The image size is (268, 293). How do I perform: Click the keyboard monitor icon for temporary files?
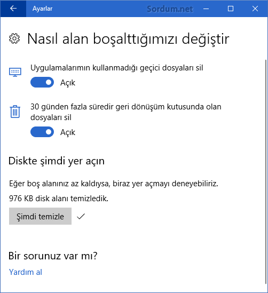(15, 72)
